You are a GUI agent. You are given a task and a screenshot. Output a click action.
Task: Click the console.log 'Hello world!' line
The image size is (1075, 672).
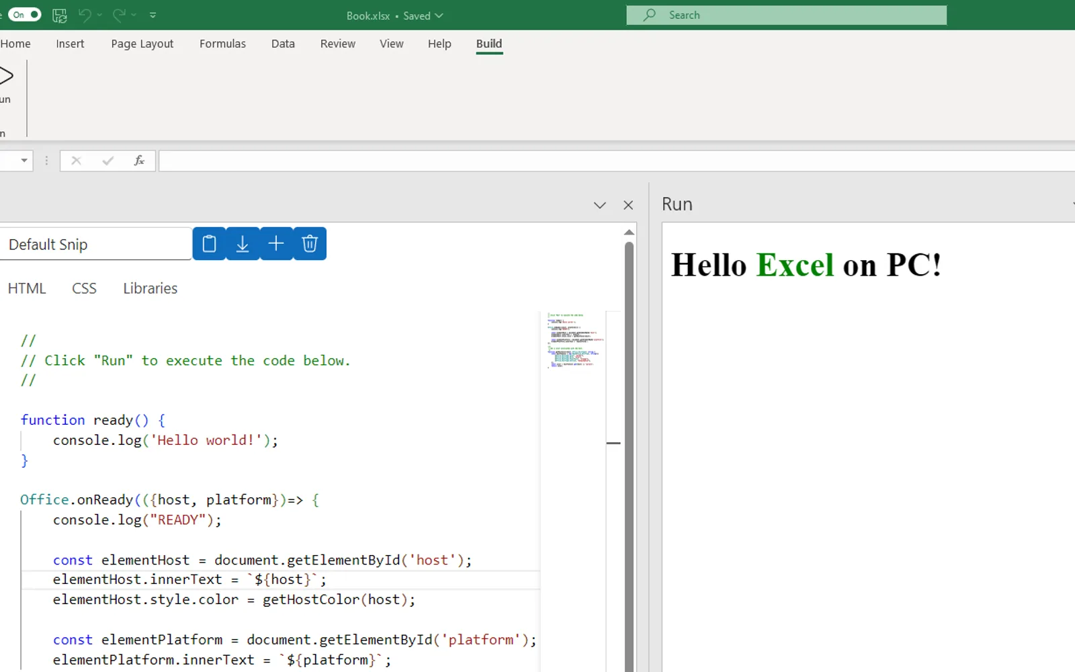pos(165,440)
